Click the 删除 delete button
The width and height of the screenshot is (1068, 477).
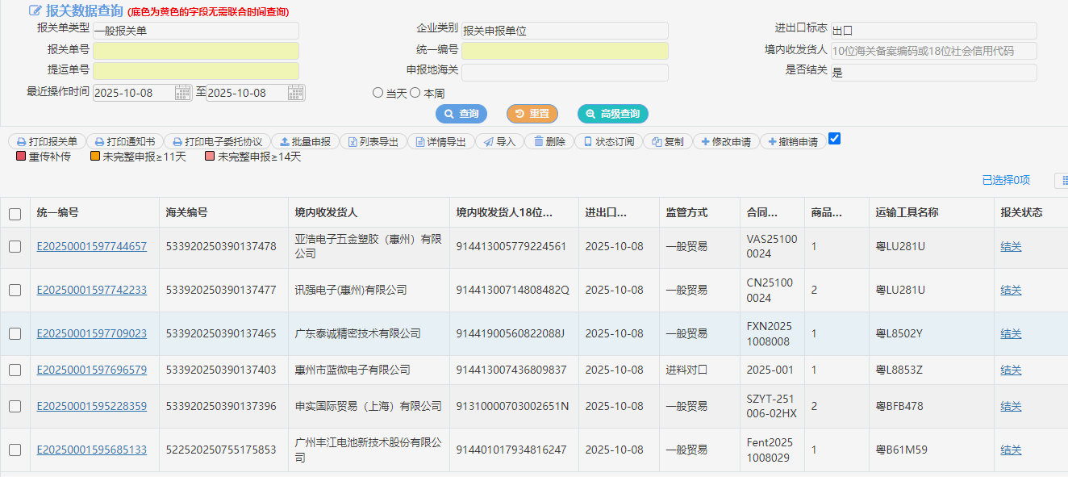pos(549,141)
